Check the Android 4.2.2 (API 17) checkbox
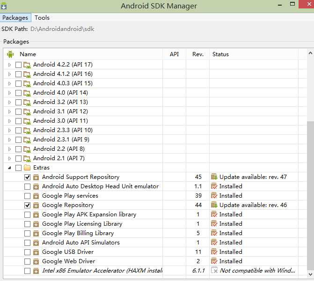The width and height of the screenshot is (314, 281). click(18, 65)
